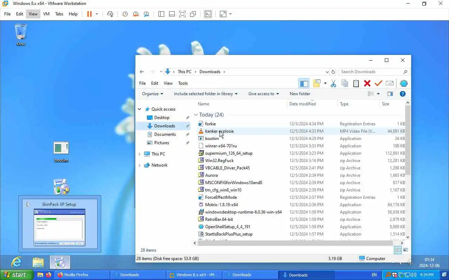Open the Tools menu in Explorer window
Image resolution: width=449 pixels, height=280 pixels.
(x=183, y=83)
